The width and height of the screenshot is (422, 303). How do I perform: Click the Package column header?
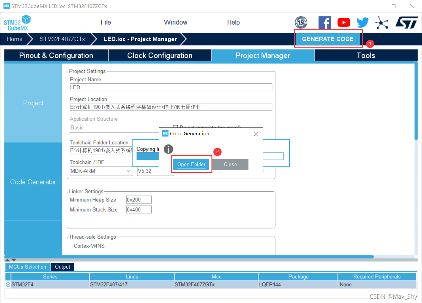298,277
